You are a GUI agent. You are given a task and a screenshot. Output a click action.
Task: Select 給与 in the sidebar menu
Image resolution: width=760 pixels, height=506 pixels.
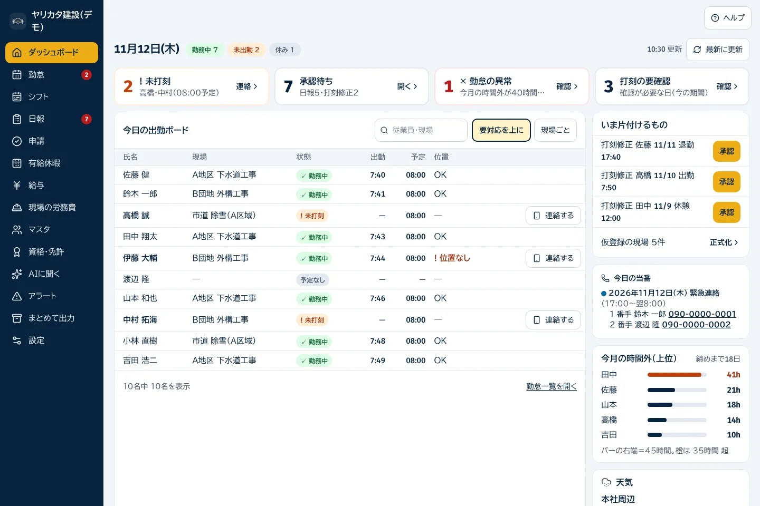click(x=52, y=186)
